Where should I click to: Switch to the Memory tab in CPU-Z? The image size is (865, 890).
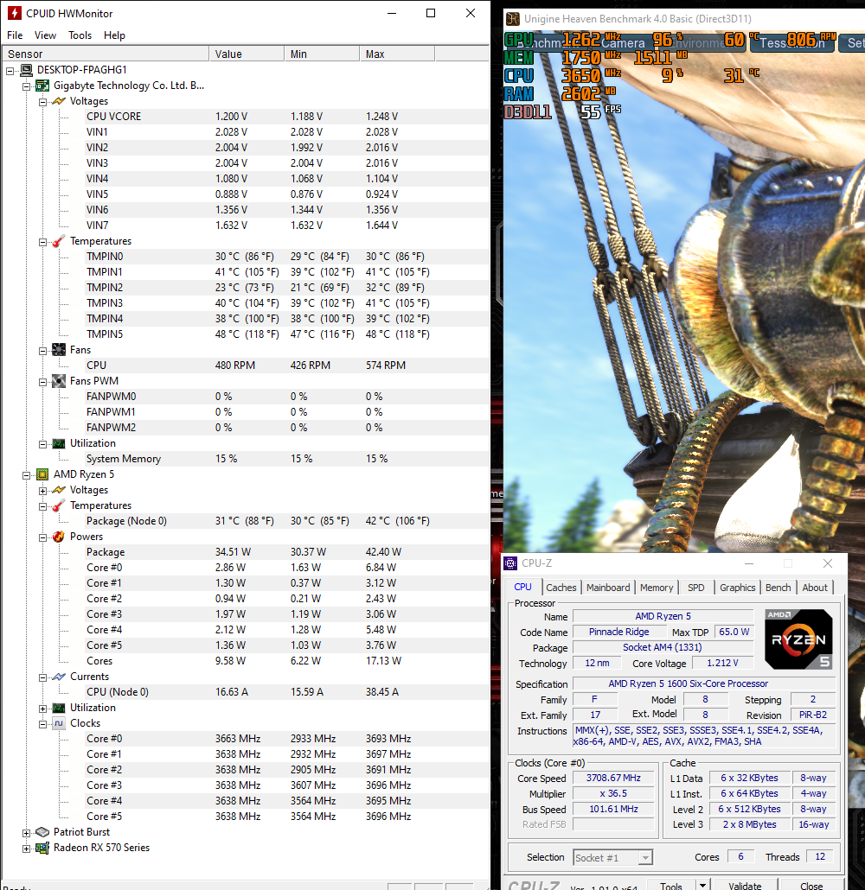coord(657,588)
